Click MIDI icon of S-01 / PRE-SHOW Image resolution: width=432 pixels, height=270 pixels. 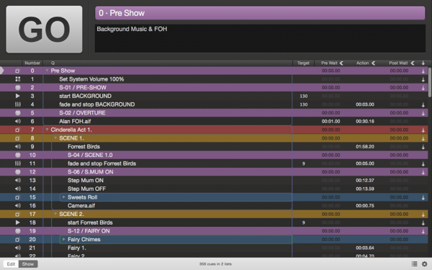17,88
